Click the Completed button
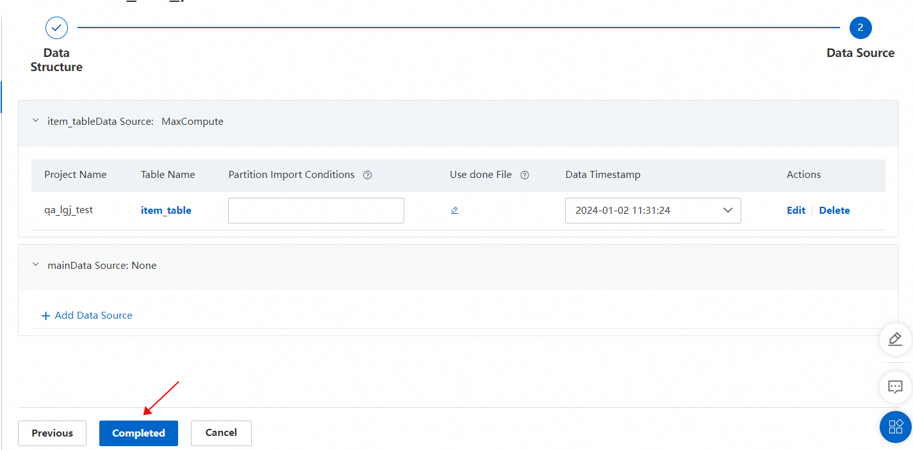 (138, 433)
